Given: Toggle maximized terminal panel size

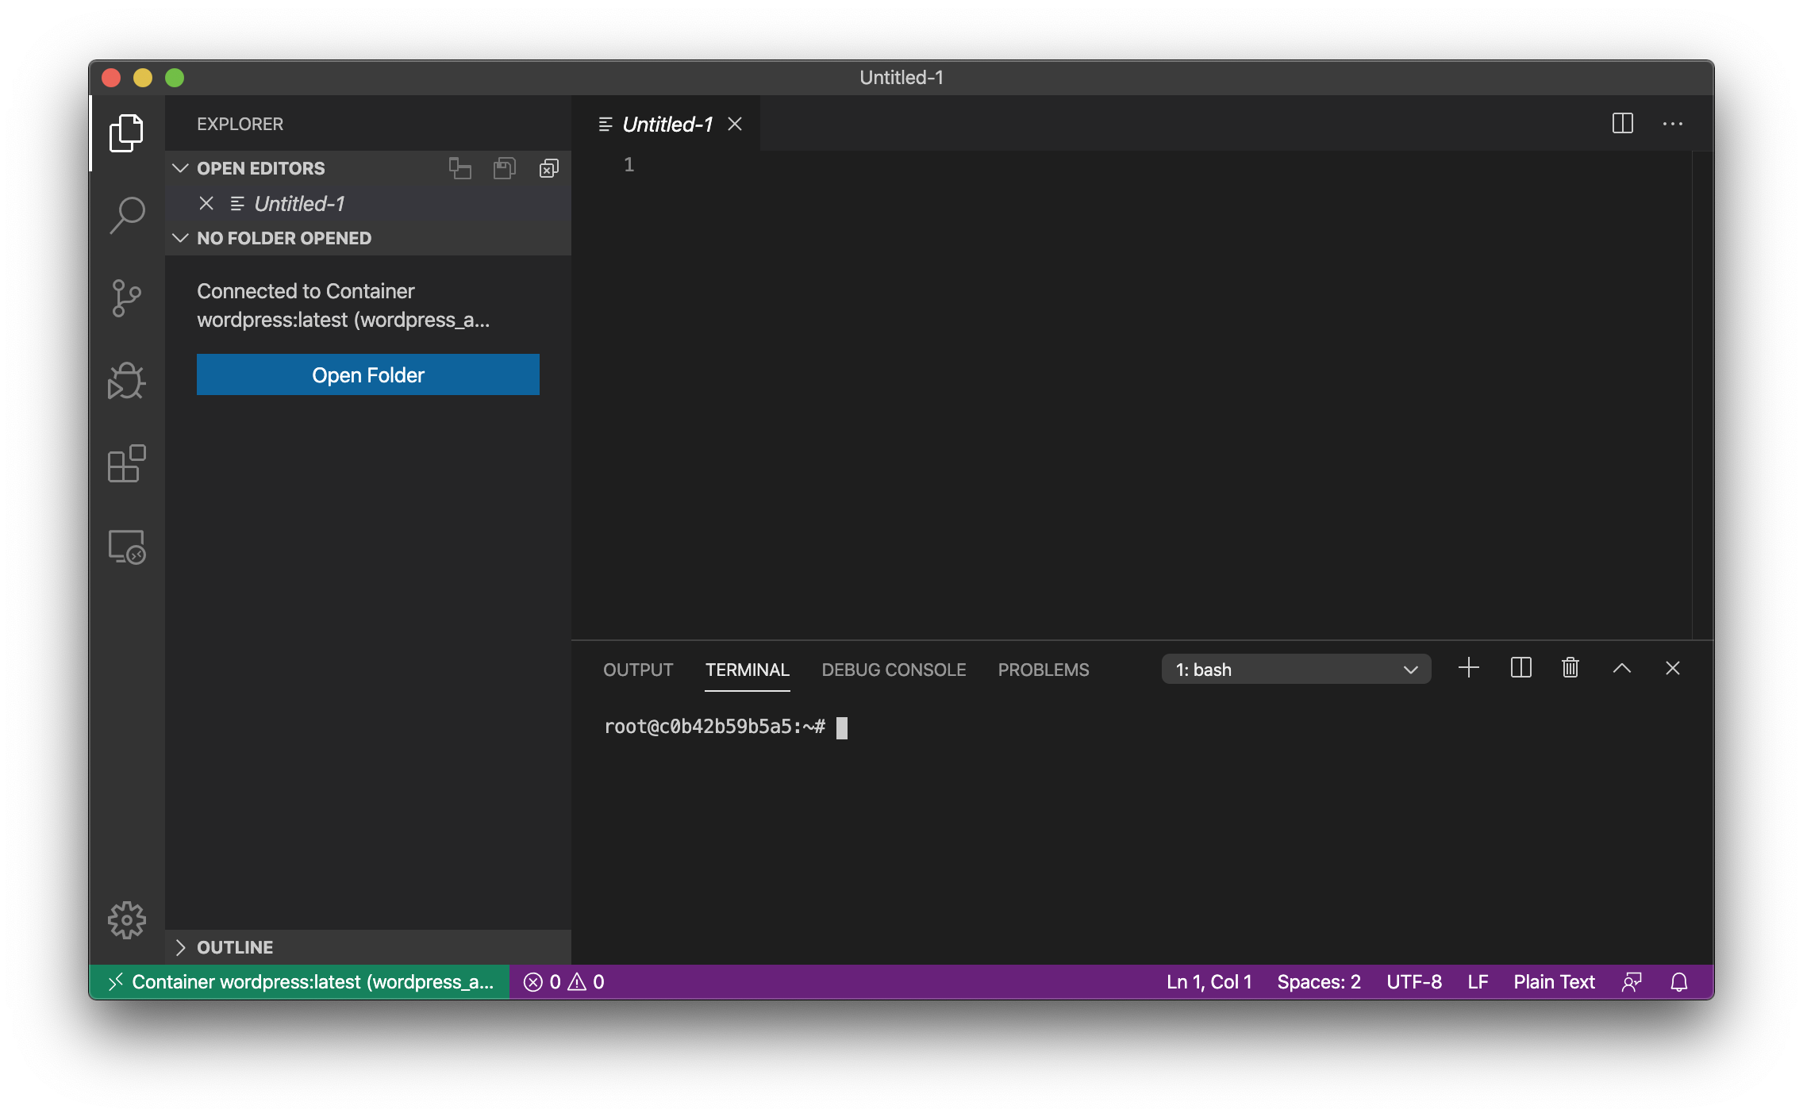Looking at the screenshot, I should coord(1621,668).
